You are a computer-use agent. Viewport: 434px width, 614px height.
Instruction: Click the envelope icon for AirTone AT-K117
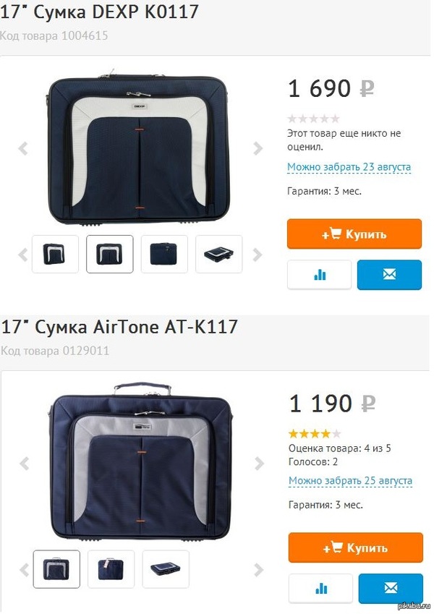391,589
